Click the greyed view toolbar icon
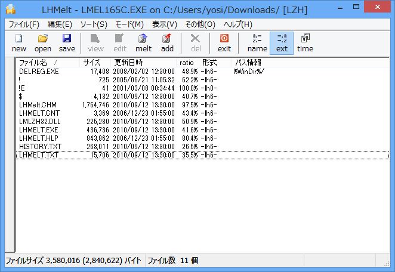The height and width of the screenshot is (272, 395). pyautogui.click(x=95, y=43)
